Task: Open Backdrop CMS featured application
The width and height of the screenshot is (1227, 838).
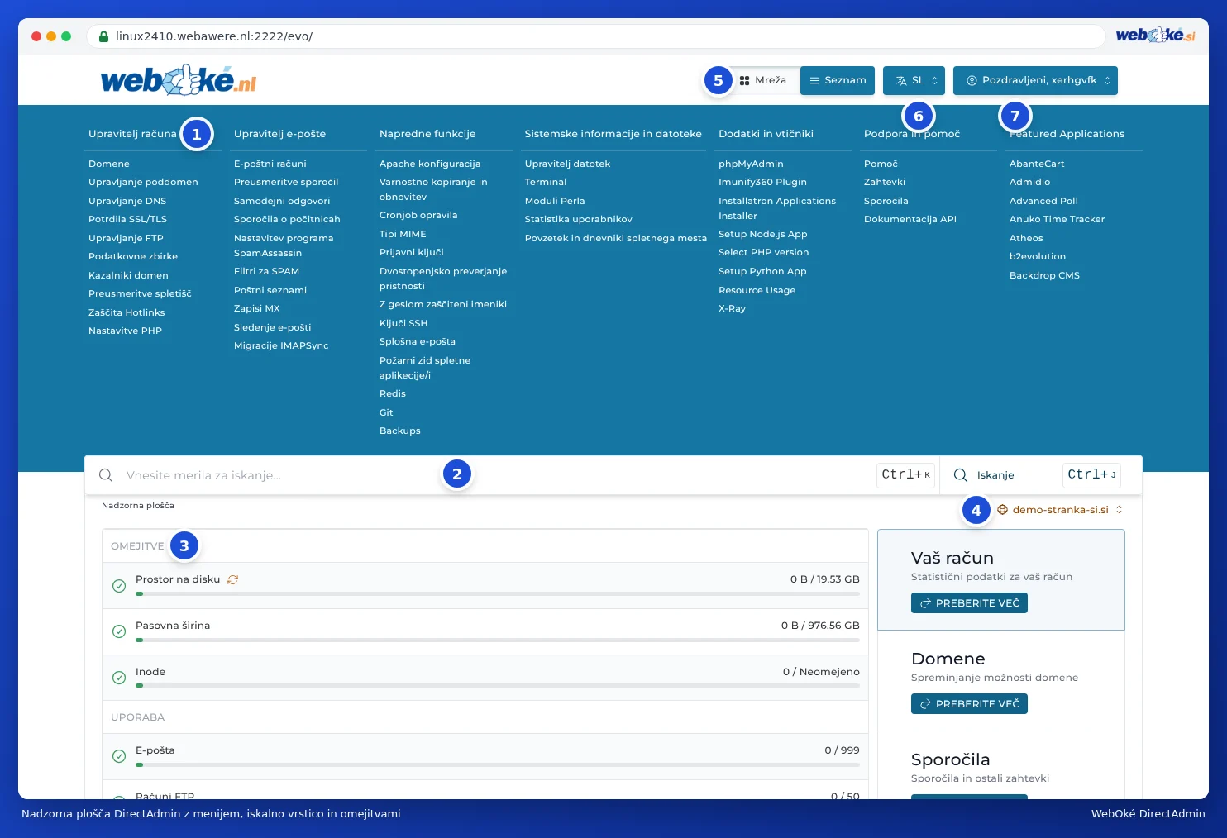Action: [1044, 275]
